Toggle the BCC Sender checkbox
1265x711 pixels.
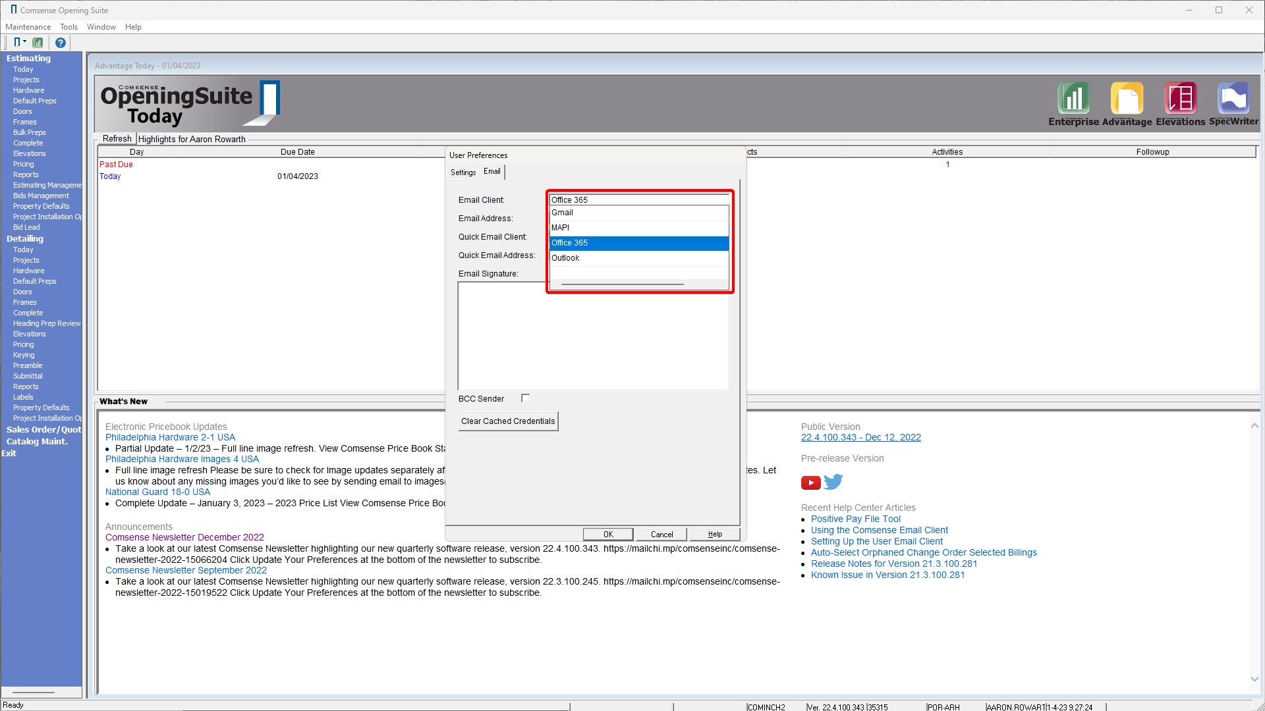point(525,398)
